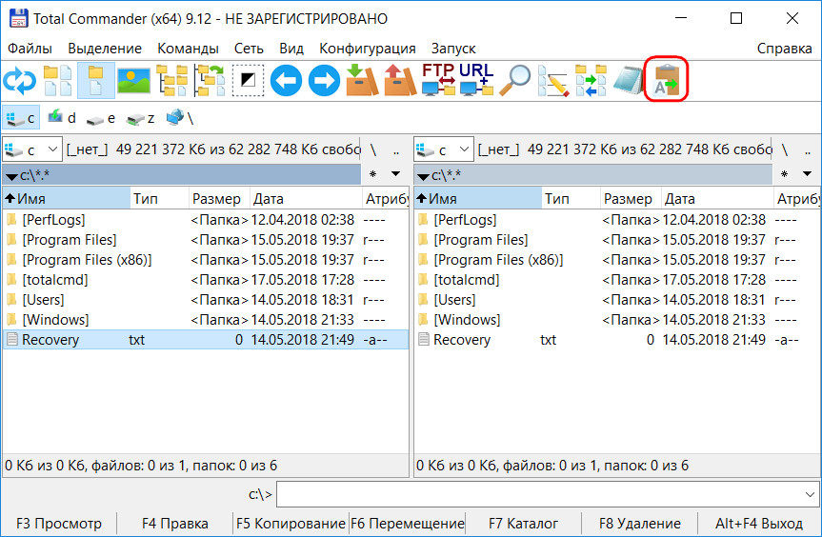Click the Unpack files toolbar icon
Screen dimensions: 822x537
[x=400, y=81]
